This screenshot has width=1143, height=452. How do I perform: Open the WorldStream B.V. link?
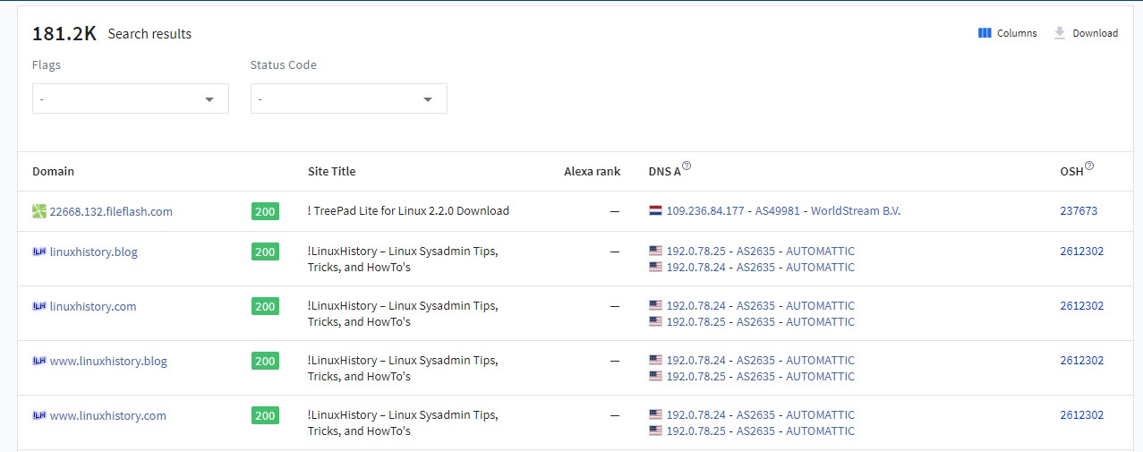[855, 211]
